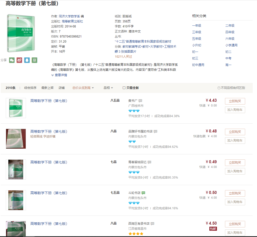The width and height of the screenshot is (257, 237).
Task: Expand 查看详情 book description
Action: pyautogui.click(x=61, y=75)
